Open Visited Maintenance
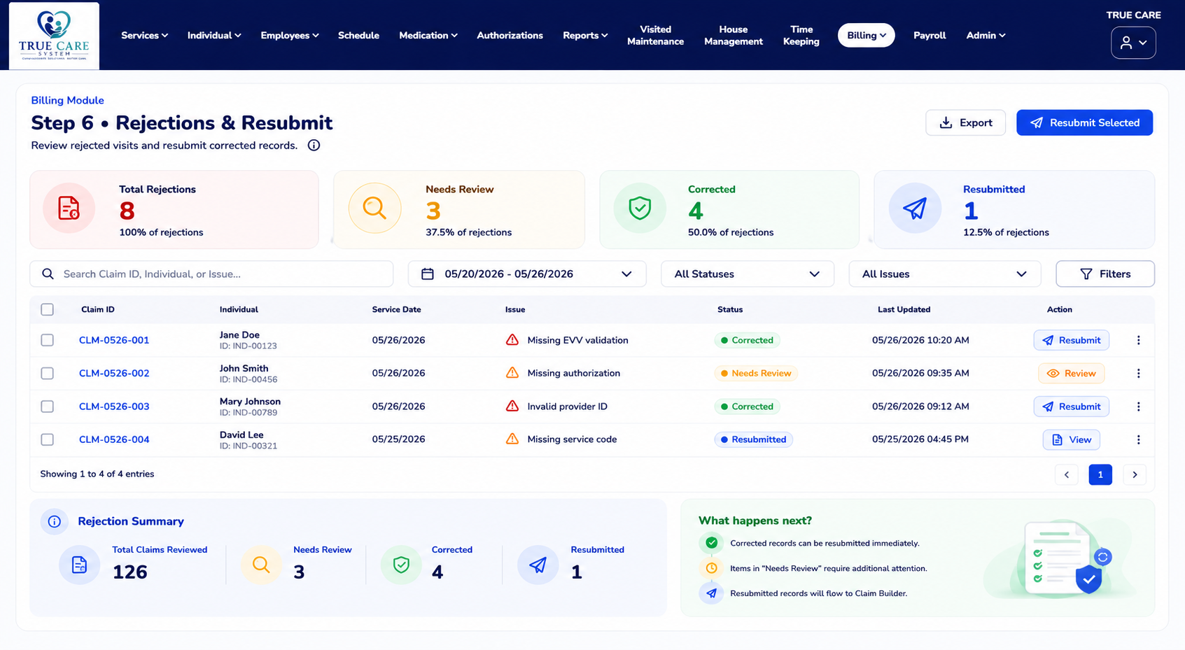The width and height of the screenshot is (1185, 650). pos(655,36)
